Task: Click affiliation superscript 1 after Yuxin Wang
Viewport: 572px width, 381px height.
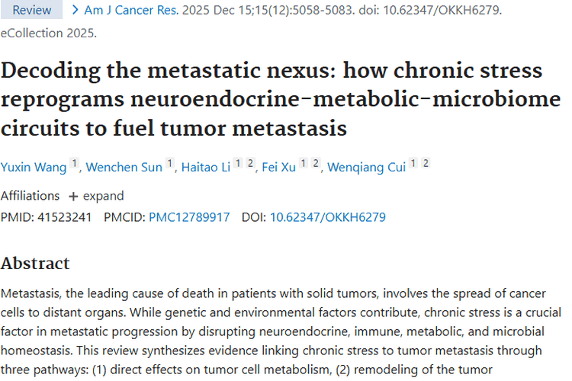Action: [x=74, y=164]
